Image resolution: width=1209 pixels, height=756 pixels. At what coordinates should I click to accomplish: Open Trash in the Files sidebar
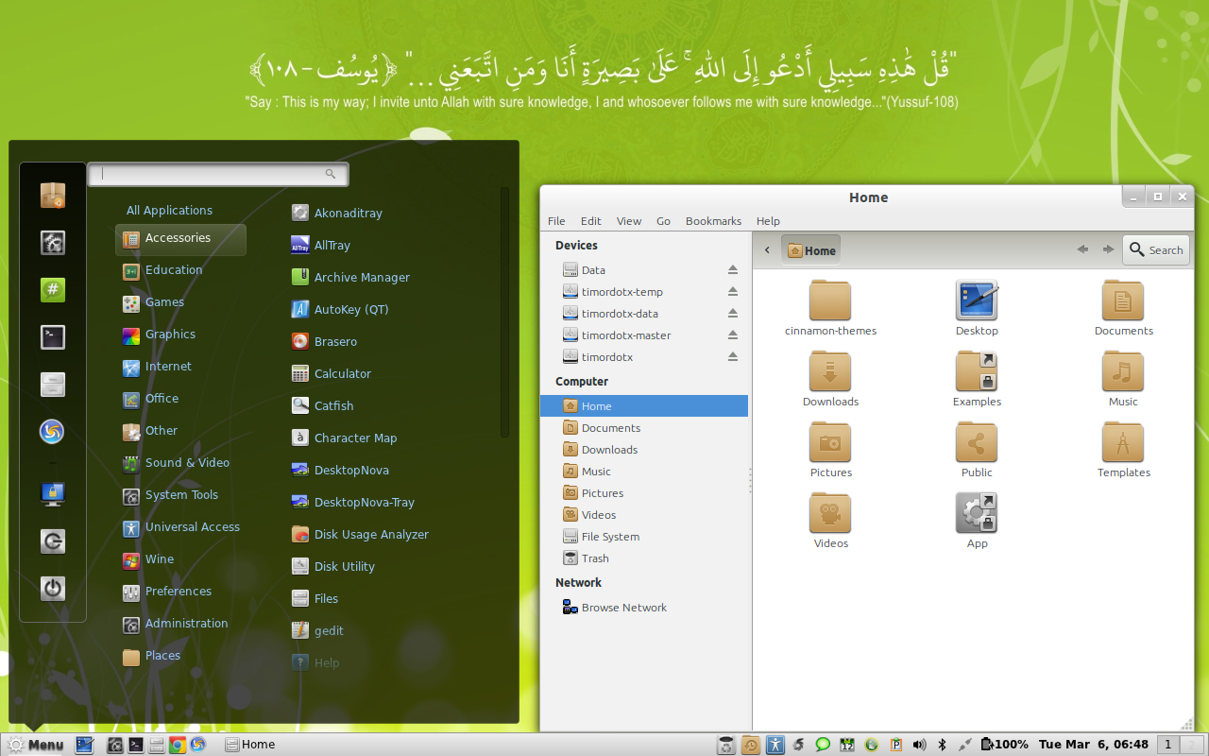644,558
